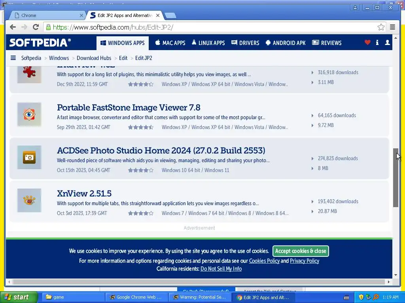
Task: Click the vertical scrollbar thumb
Action: click(396, 178)
